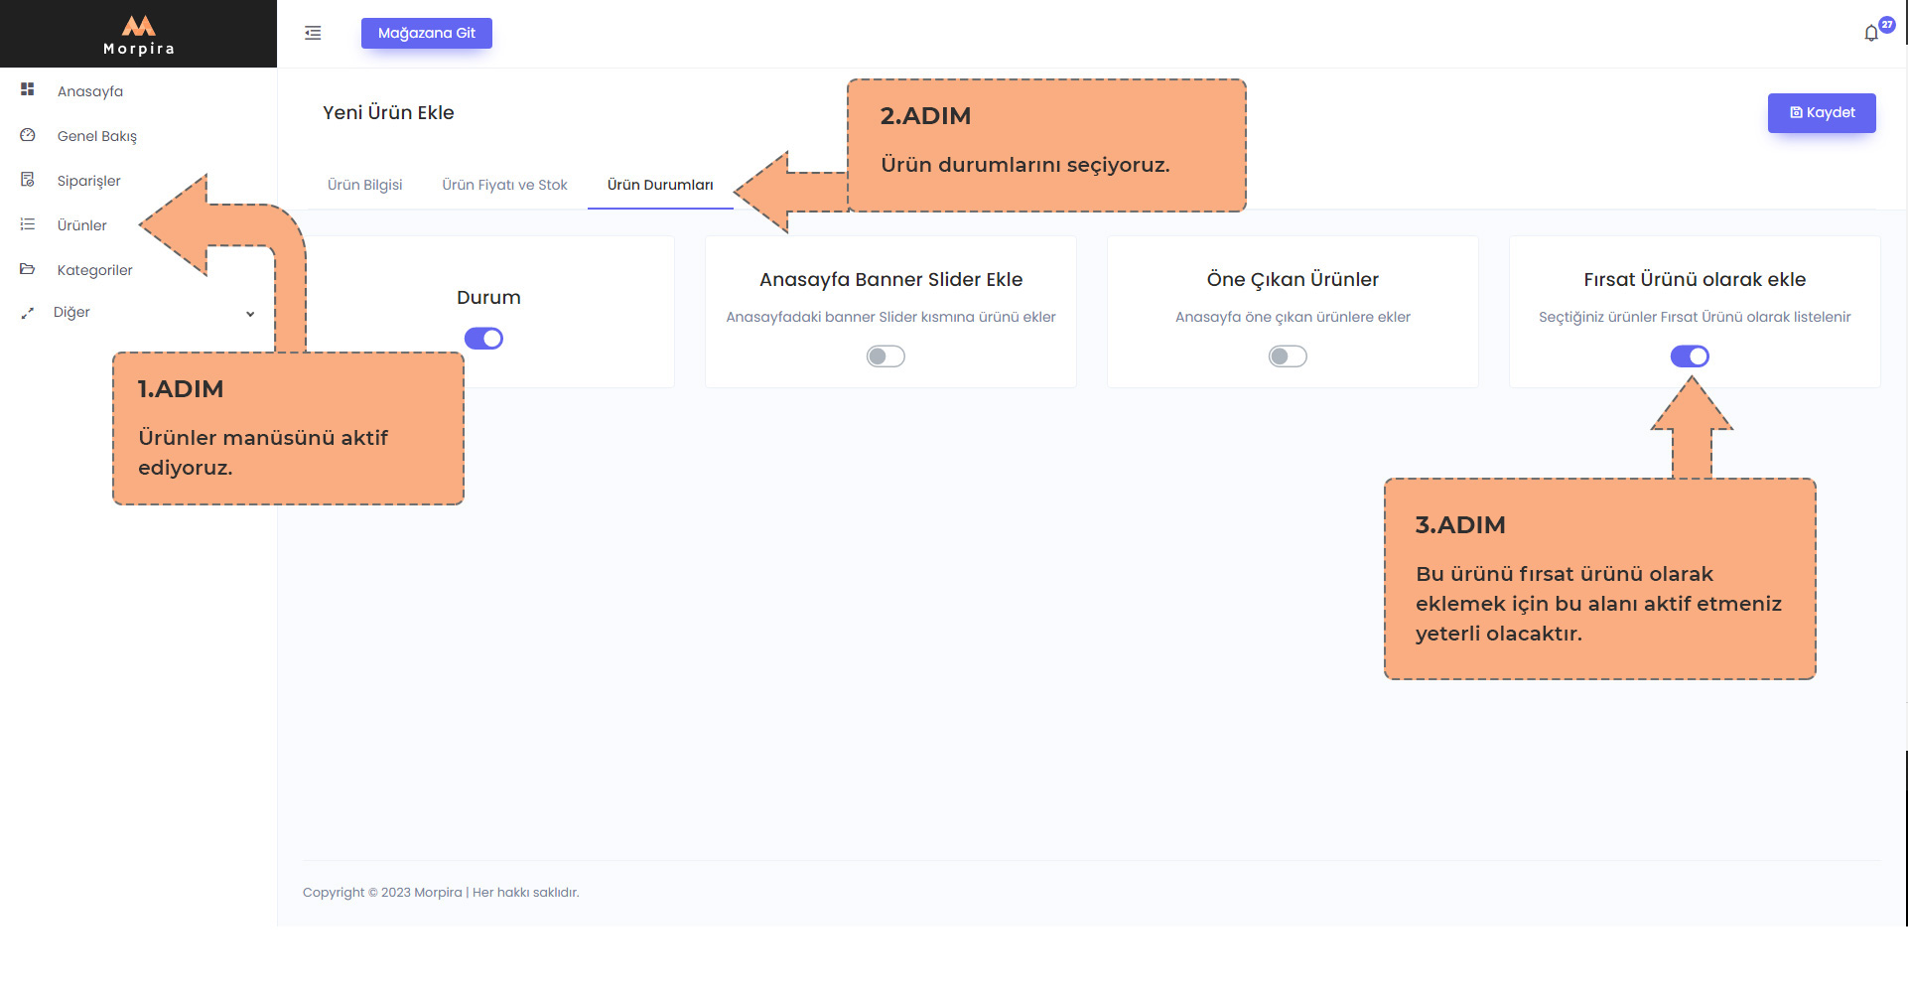Click the Morpira logo

point(139,34)
